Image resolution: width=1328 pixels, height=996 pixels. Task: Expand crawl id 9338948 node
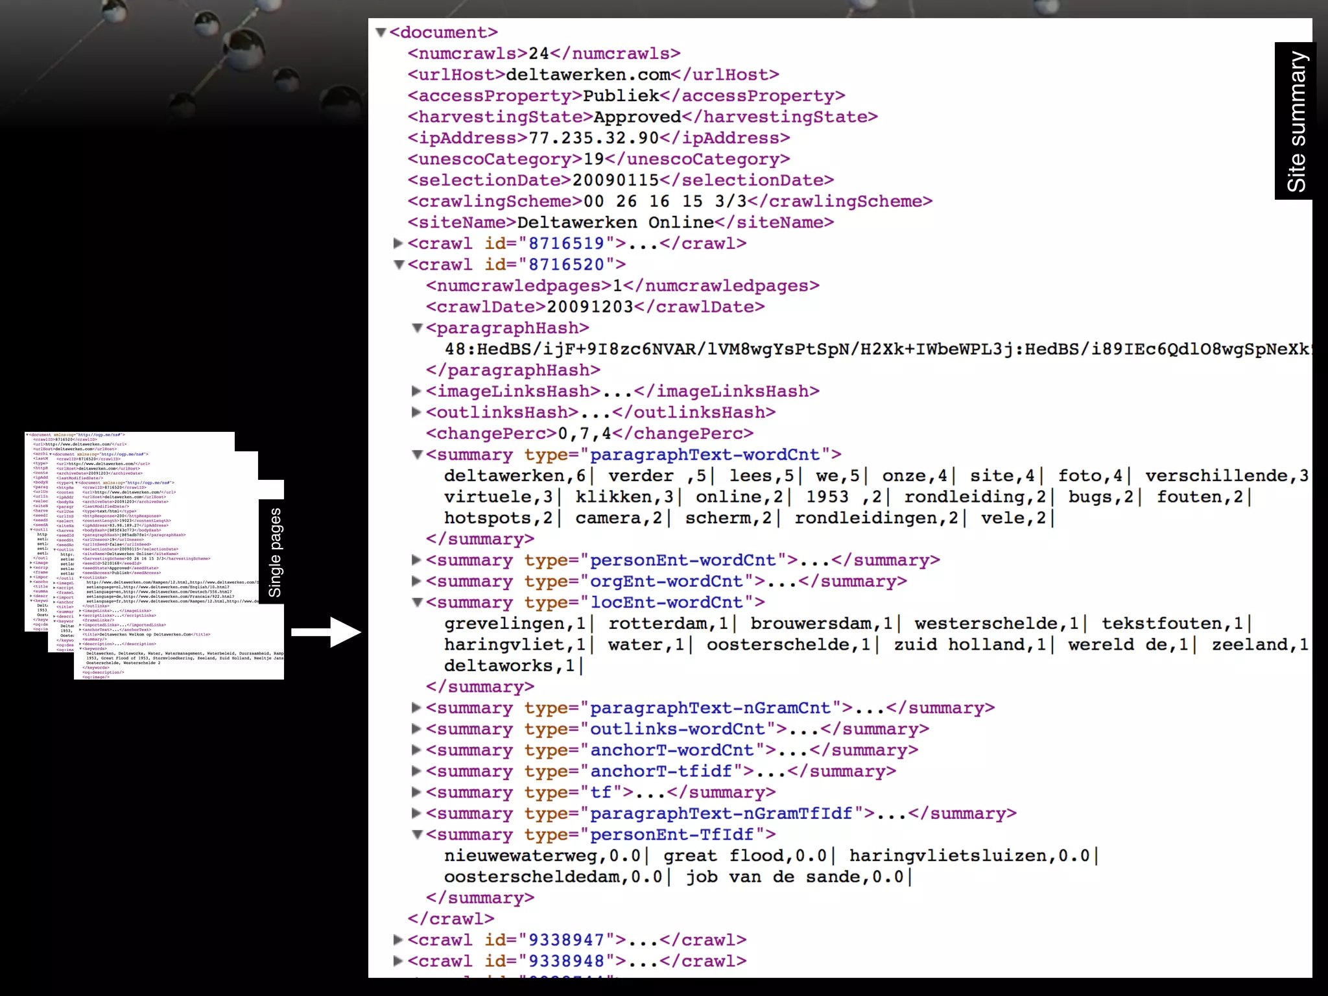click(x=399, y=961)
